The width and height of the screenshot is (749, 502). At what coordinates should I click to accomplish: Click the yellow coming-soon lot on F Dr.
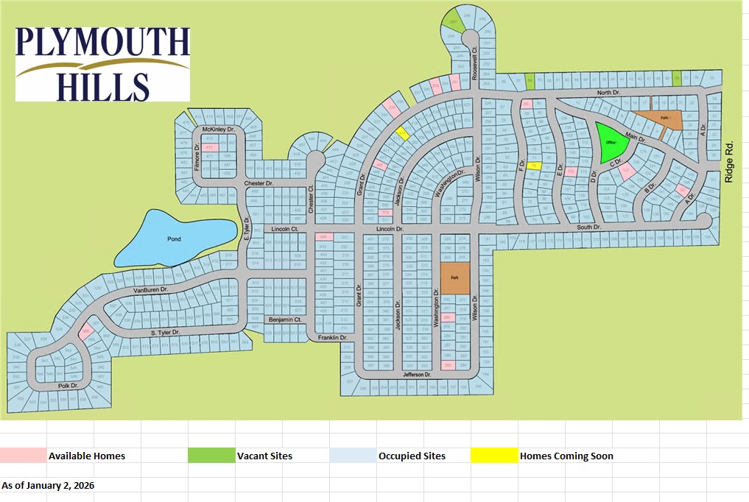(535, 166)
